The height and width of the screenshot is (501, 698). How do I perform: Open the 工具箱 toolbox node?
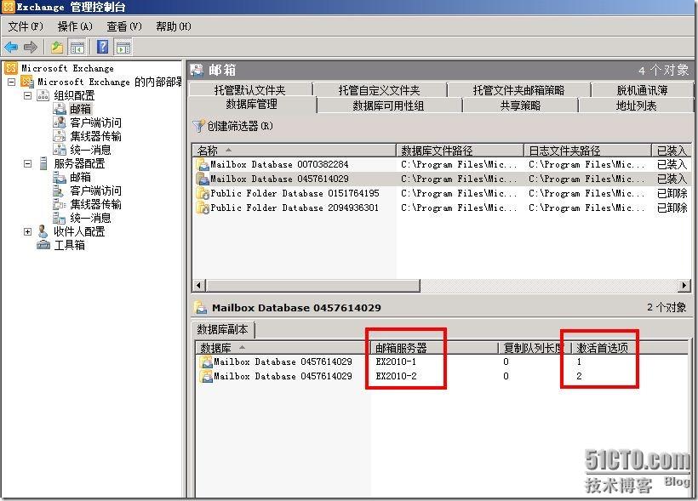(69, 245)
